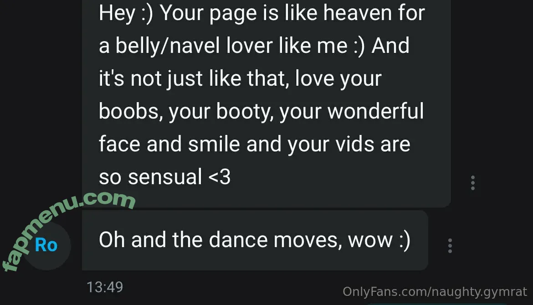Click the word 'sensual' in the message
The width and height of the screenshot is (533, 305).
coord(165,177)
